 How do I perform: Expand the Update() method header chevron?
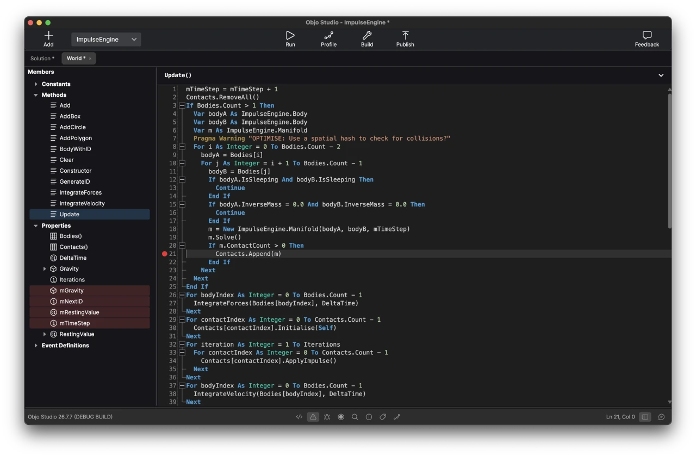(661, 76)
